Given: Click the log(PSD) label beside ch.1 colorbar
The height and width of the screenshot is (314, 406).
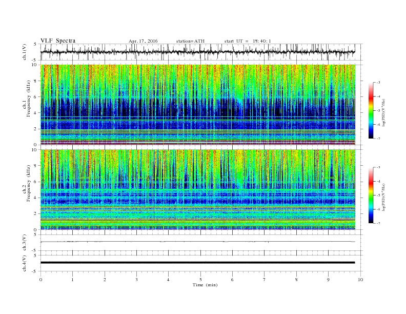Looking at the screenshot, I should point(383,113).
